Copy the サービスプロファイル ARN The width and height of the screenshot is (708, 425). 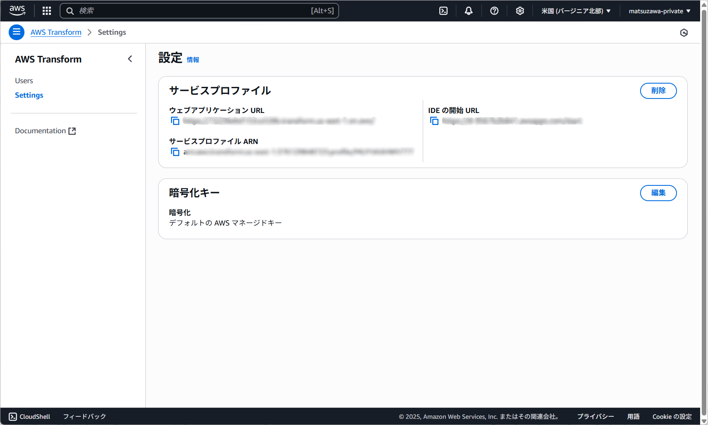click(175, 152)
